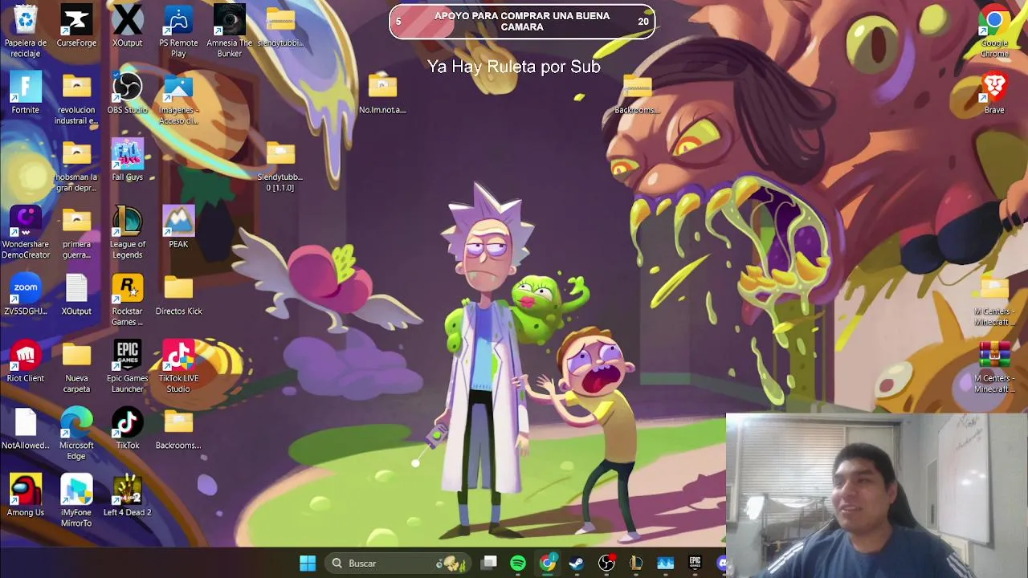Screen dimensions: 1028x578
Task: Open the Papelera de reciclaje icon
Action: [x=26, y=32]
